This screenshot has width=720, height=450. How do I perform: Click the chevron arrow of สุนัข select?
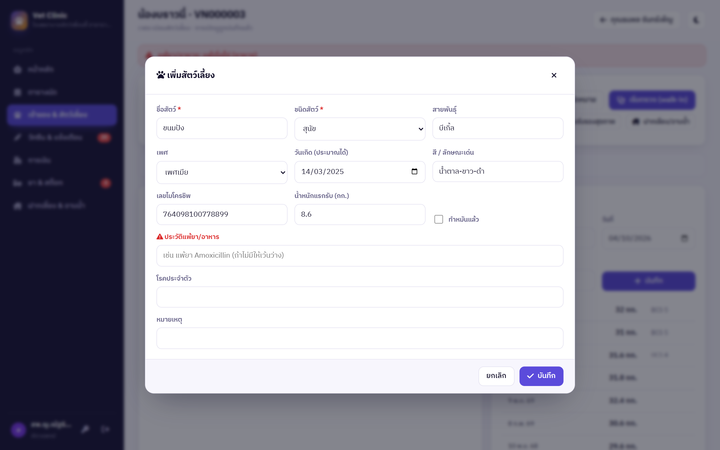[x=421, y=129]
